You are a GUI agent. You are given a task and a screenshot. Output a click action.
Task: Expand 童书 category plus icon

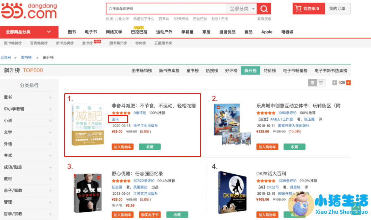click(50, 97)
